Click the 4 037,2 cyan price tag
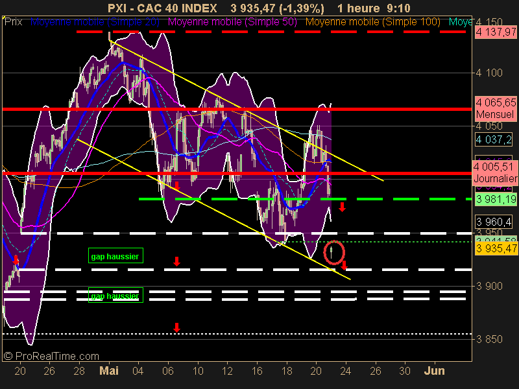 coord(494,139)
